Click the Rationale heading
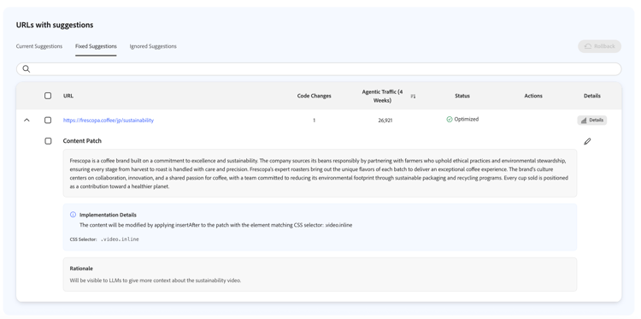The height and width of the screenshot is (319, 641). click(81, 269)
